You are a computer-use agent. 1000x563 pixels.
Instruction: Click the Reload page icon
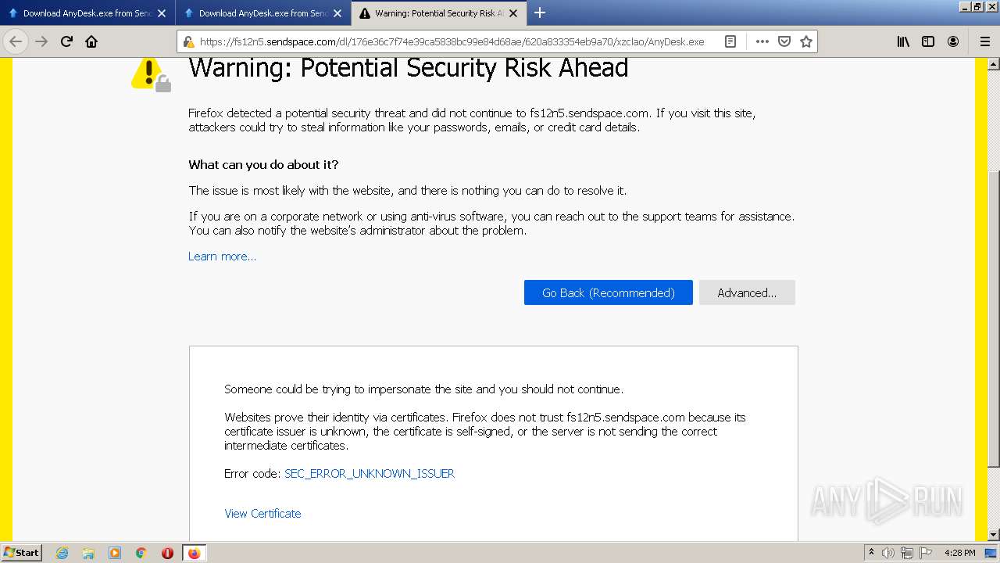point(66,41)
